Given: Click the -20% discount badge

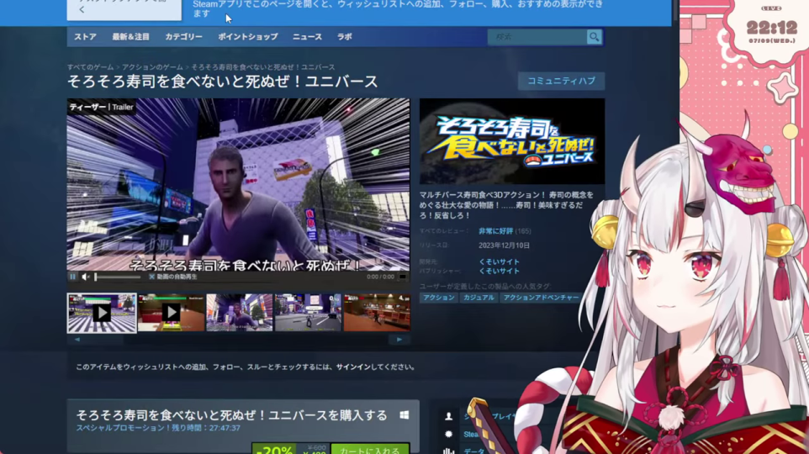Looking at the screenshot, I should [274, 449].
